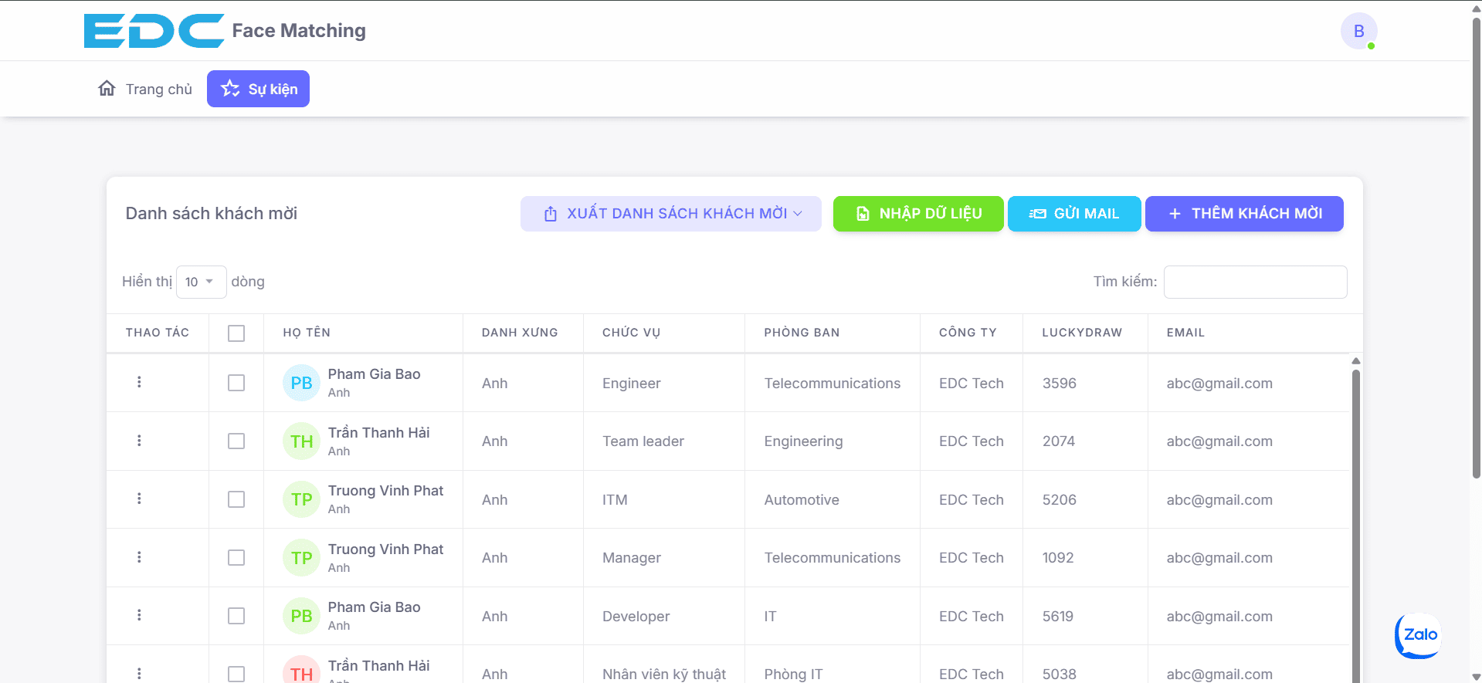
Task: Check the box for Developer row
Action: [x=236, y=616]
